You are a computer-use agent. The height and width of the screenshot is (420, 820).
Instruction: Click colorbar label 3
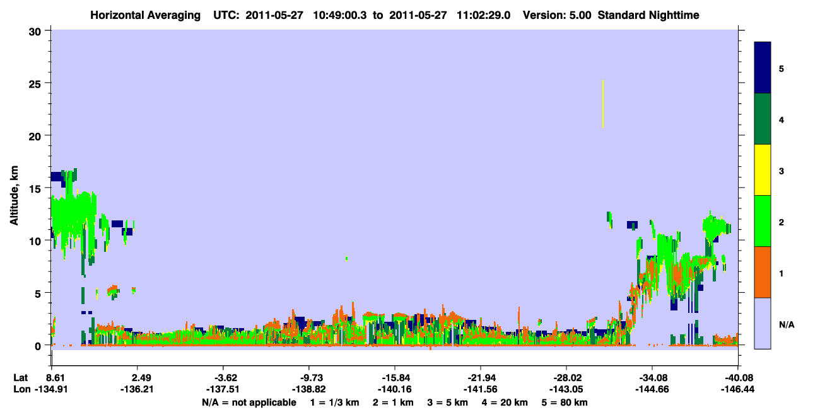[782, 171]
